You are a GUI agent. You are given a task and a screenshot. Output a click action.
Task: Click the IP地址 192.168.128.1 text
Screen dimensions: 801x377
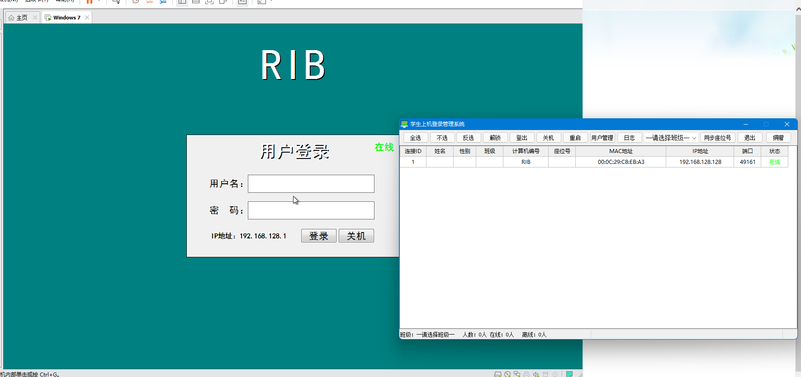[249, 236]
